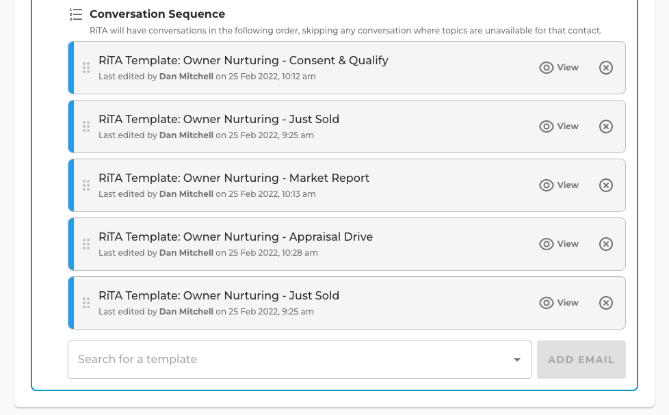Screen dimensions: 669x415
Task: Remove the Just Sold template above Market Report
Action: [x=606, y=126]
